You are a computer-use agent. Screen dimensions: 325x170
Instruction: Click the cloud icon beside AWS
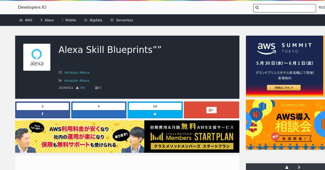pyautogui.click(x=21, y=20)
